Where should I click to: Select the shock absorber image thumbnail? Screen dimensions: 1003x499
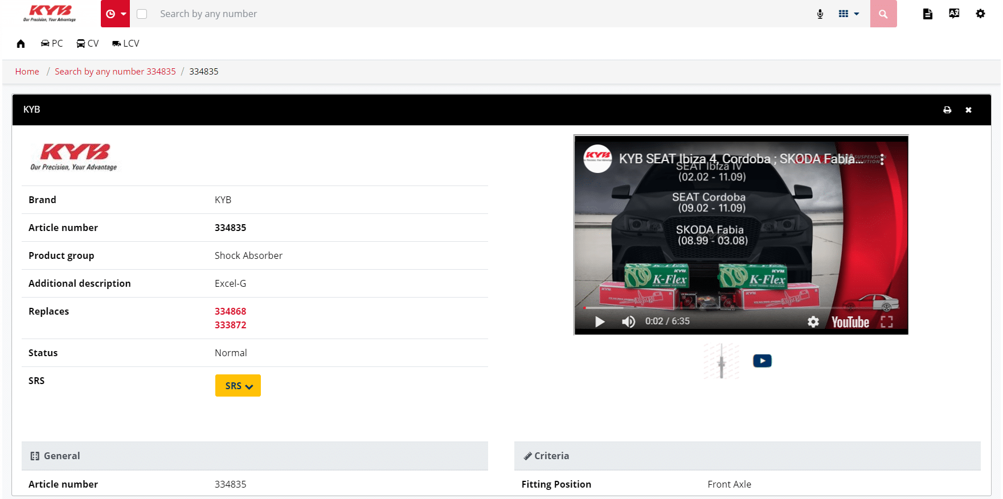pos(721,361)
